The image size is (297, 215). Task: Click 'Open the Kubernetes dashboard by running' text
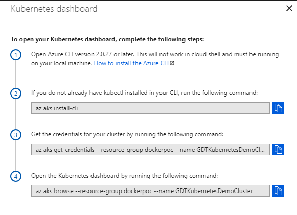[x=124, y=176]
